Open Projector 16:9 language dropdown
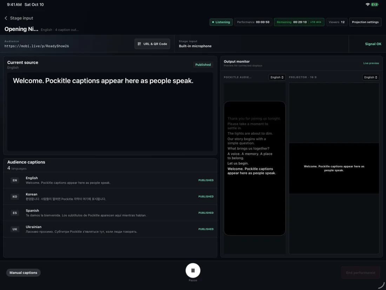The width and height of the screenshot is (386, 290). (371, 77)
